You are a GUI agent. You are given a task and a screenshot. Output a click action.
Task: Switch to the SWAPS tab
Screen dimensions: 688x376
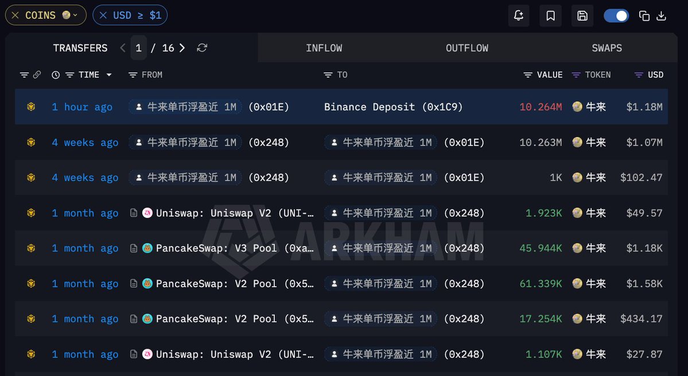607,48
